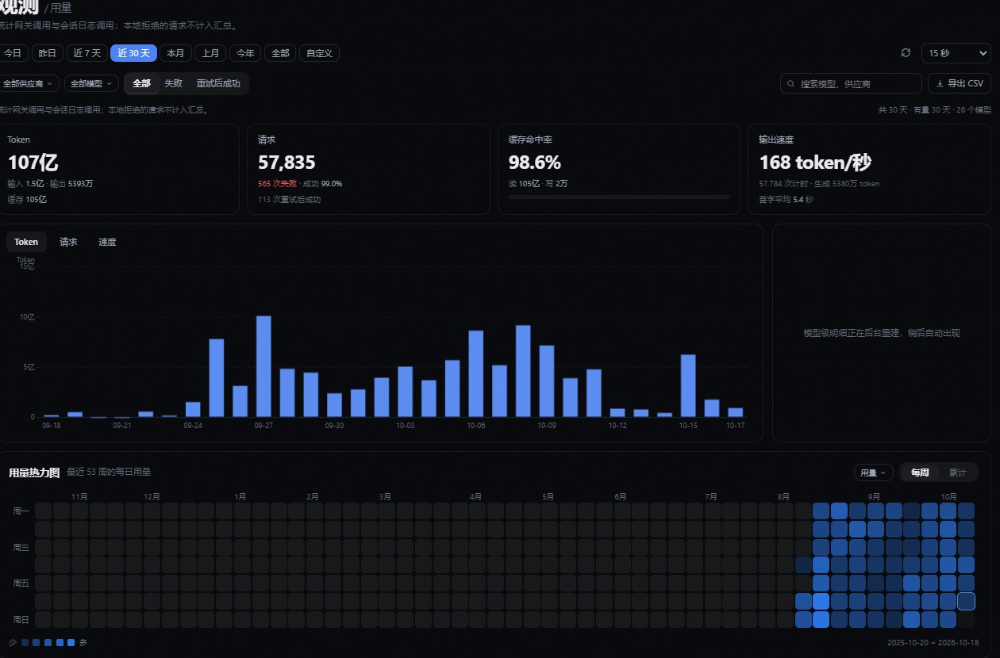Select the 今日 time range
This screenshot has width=1000, height=658.
(x=12, y=53)
